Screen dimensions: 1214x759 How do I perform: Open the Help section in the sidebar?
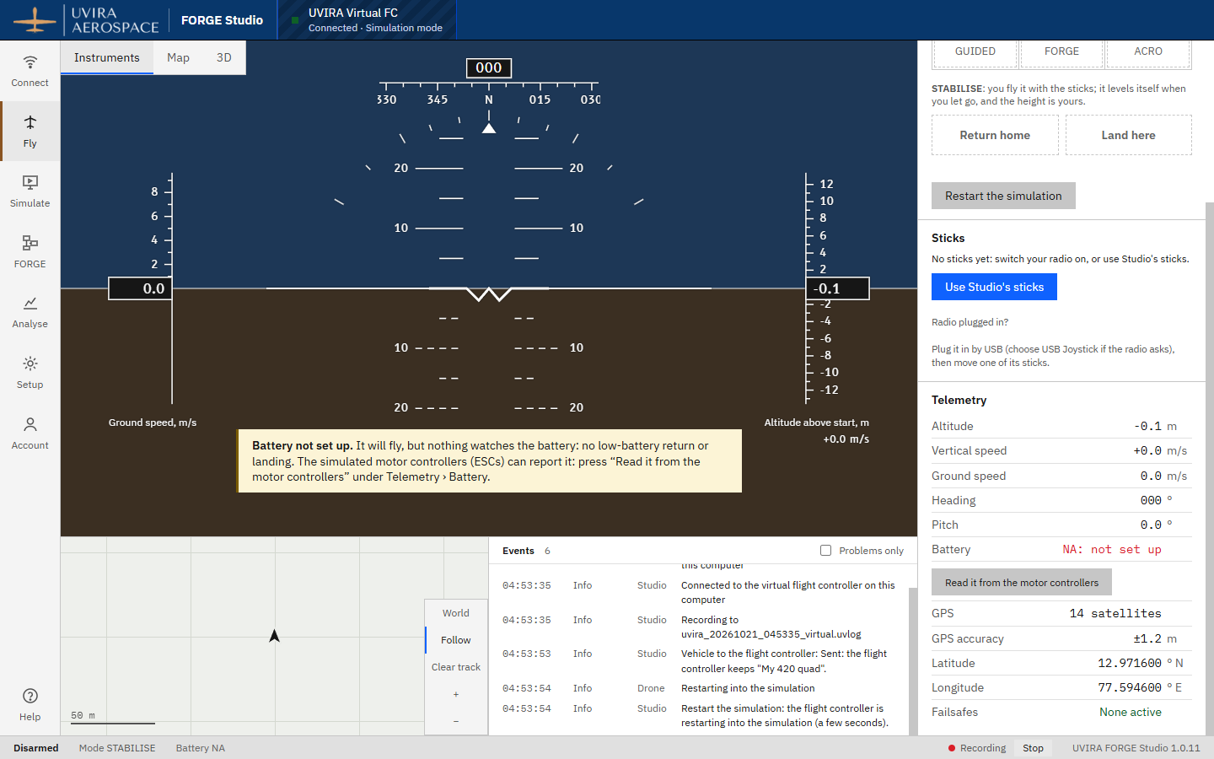[30, 704]
